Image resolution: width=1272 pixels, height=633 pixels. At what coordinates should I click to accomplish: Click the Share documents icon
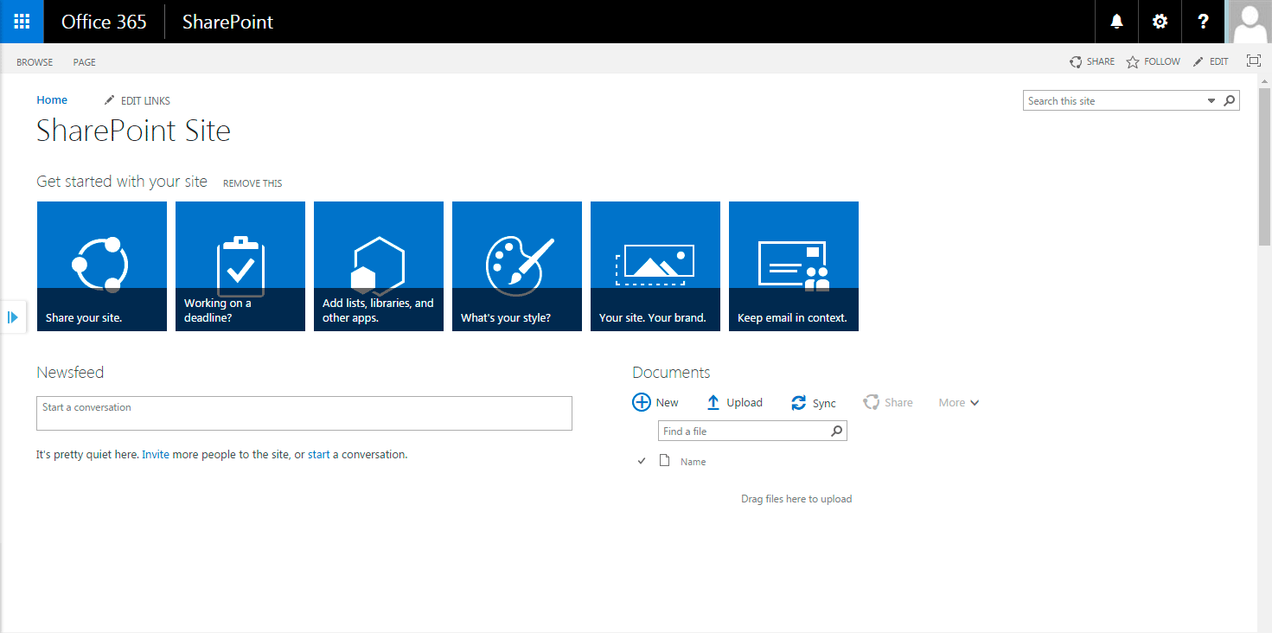(871, 402)
